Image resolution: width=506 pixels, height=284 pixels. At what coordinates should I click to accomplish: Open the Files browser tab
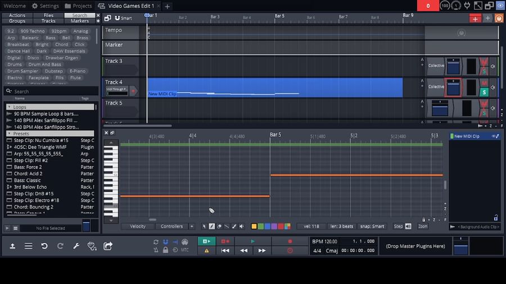(x=48, y=15)
